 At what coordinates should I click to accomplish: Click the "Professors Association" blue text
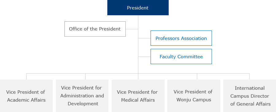pyautogui.click(x=181, y=38)
